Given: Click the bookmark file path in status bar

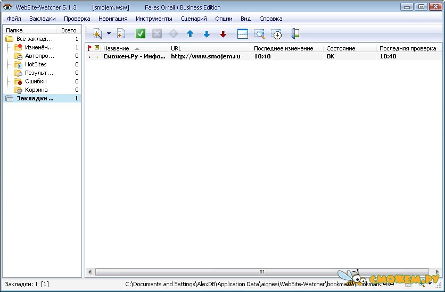Looking at the screenshot, I should pyautogui.click(x=259, y=284).
